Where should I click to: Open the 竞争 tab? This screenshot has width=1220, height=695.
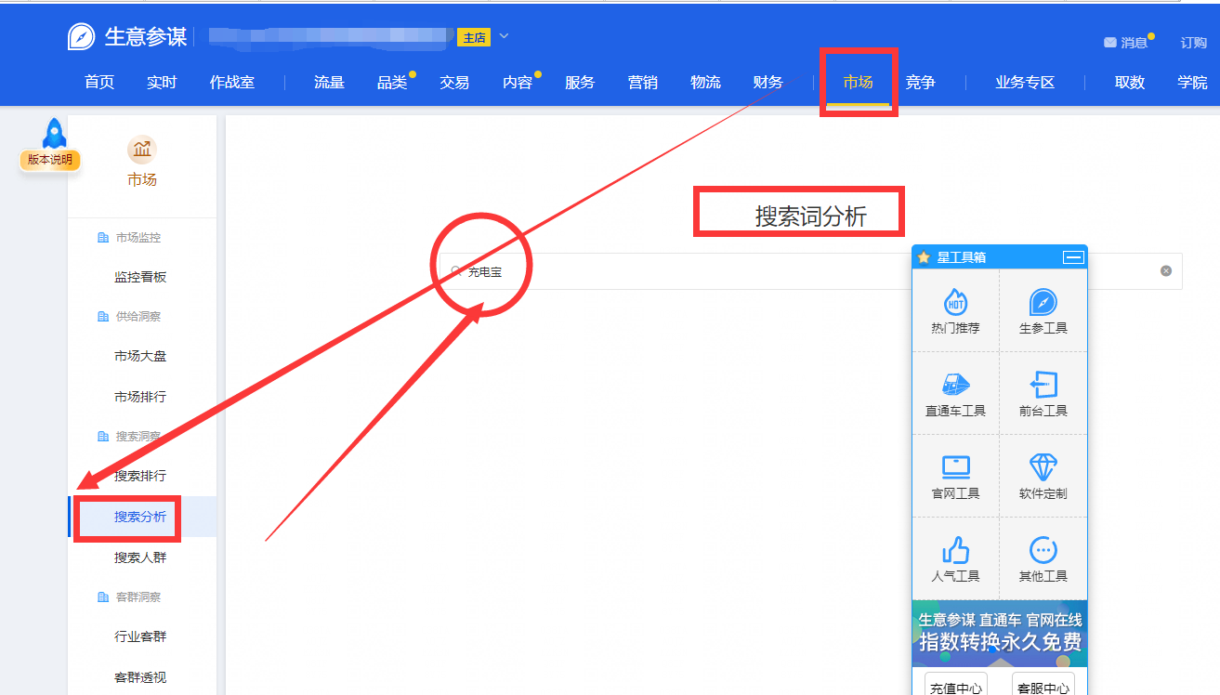coord(921,83)
